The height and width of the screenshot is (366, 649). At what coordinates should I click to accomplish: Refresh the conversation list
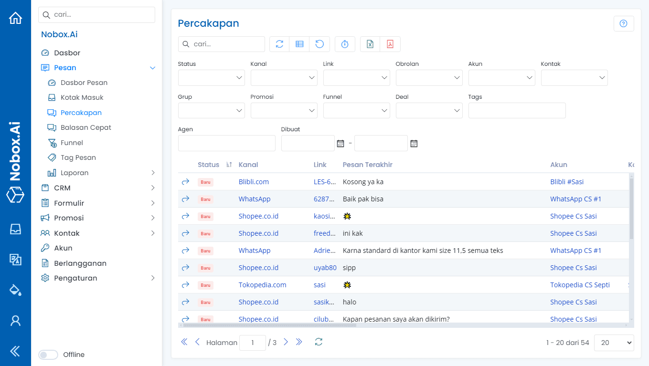tap(279, 44)
